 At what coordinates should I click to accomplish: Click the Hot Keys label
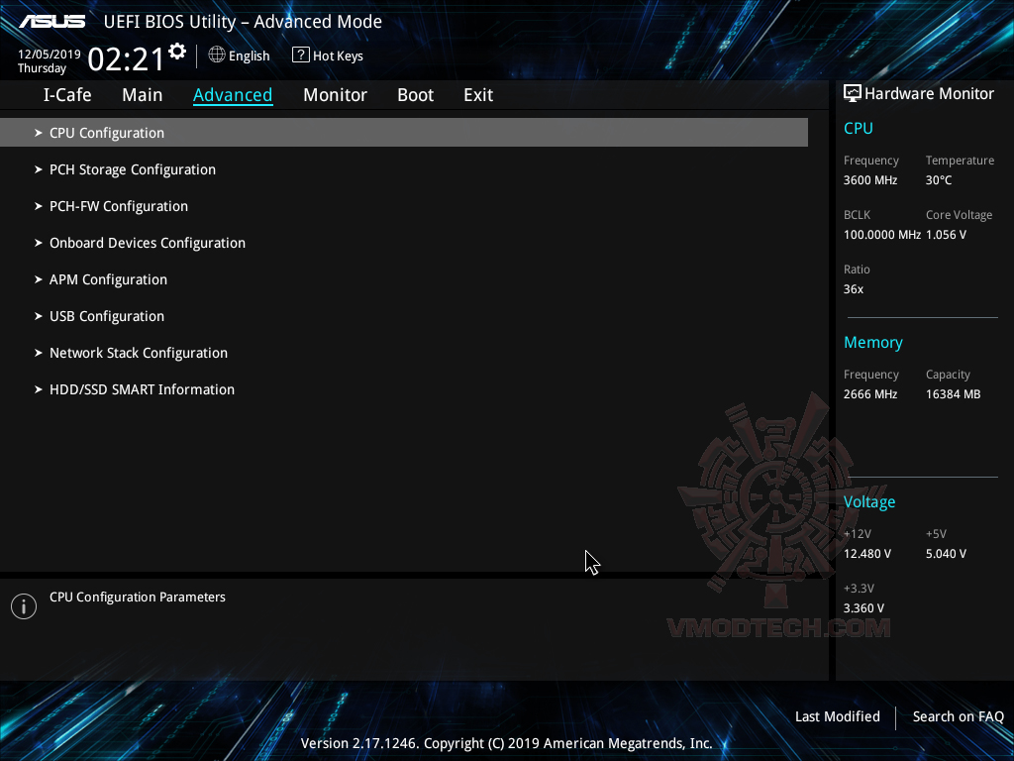click(337, 55)
